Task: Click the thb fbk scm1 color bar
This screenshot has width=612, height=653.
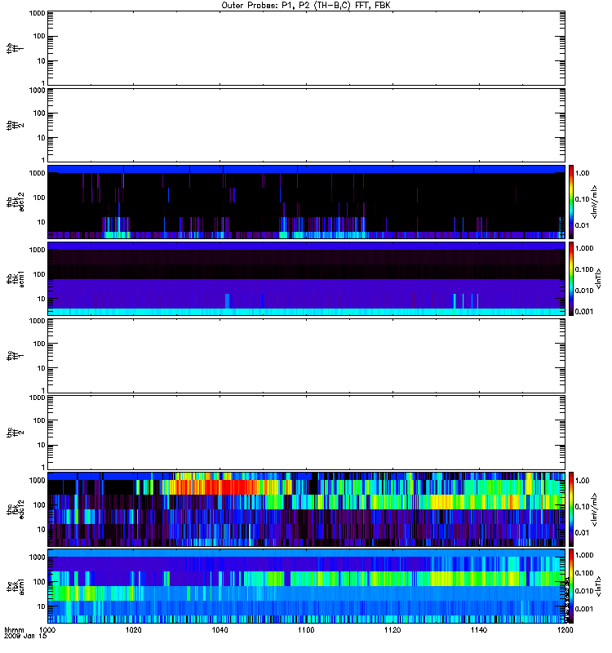Action: click(x=571, y=278)
